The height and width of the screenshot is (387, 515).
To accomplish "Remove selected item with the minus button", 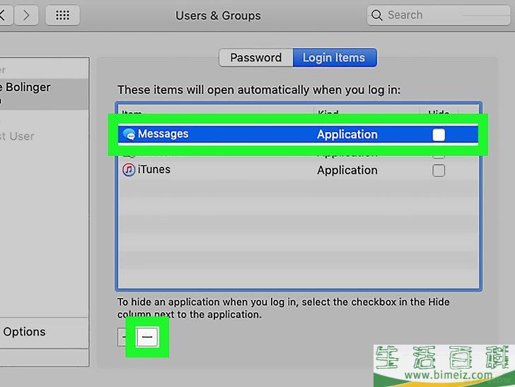I will (x=147, y=337).
